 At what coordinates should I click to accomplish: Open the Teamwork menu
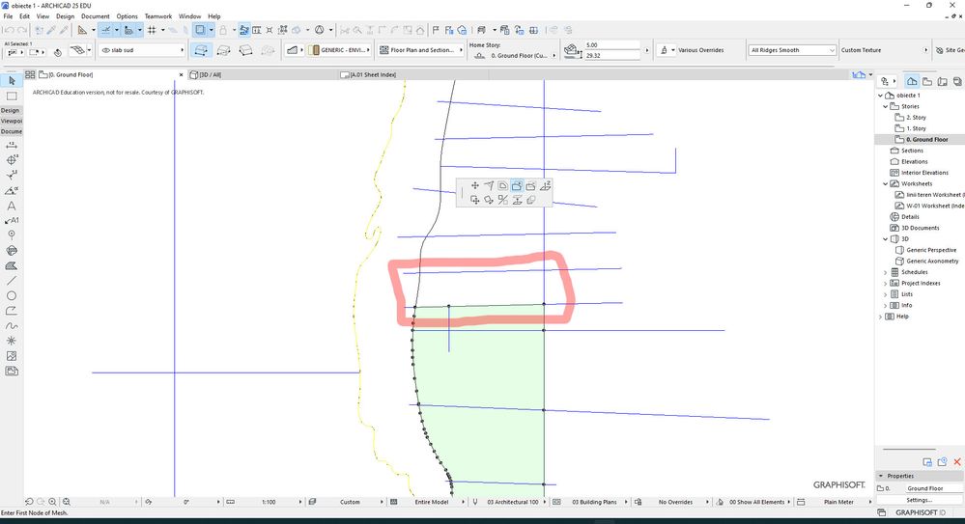[x=157, y=16]
